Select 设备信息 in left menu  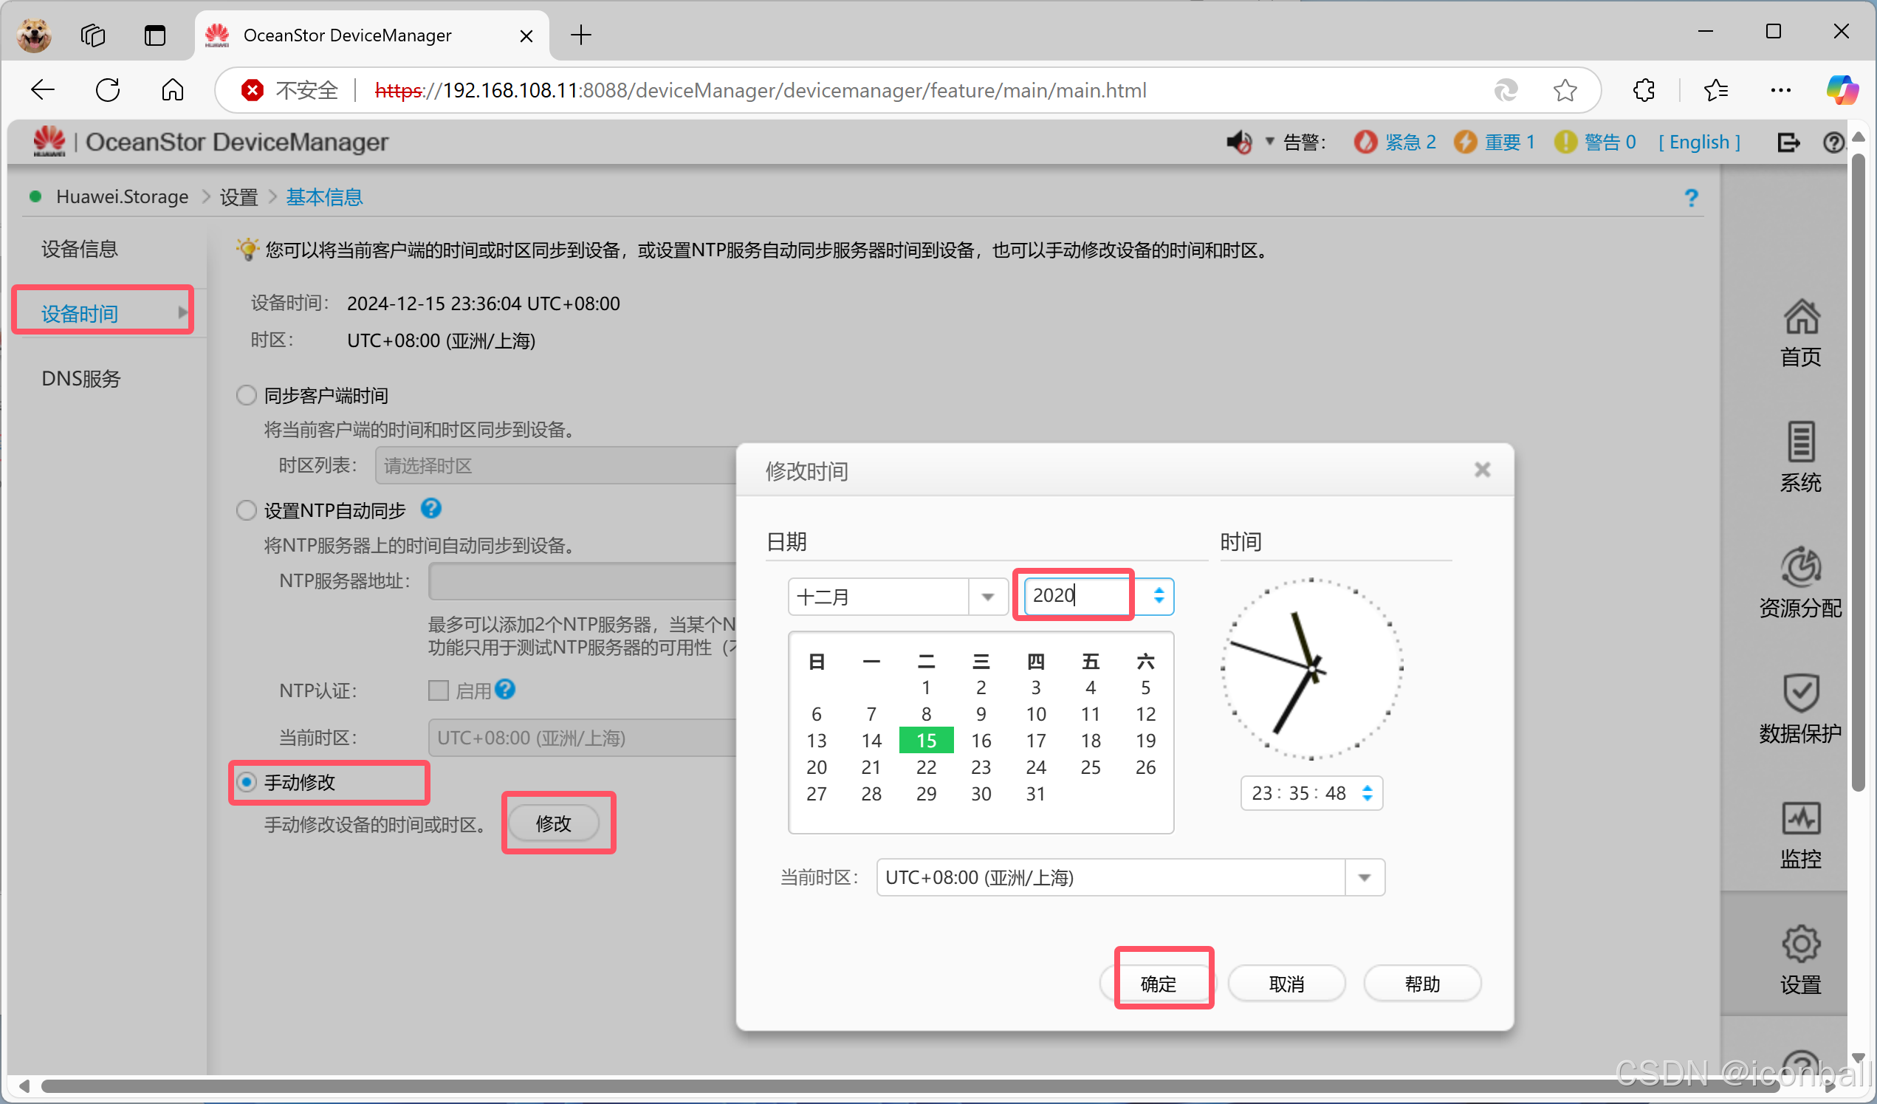(x=80, y=249)
